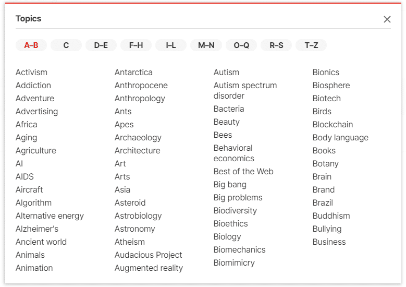This screenshot has width=406, height=287.
Task: Select the Augmented reality topic
Action: pos(149,268)
